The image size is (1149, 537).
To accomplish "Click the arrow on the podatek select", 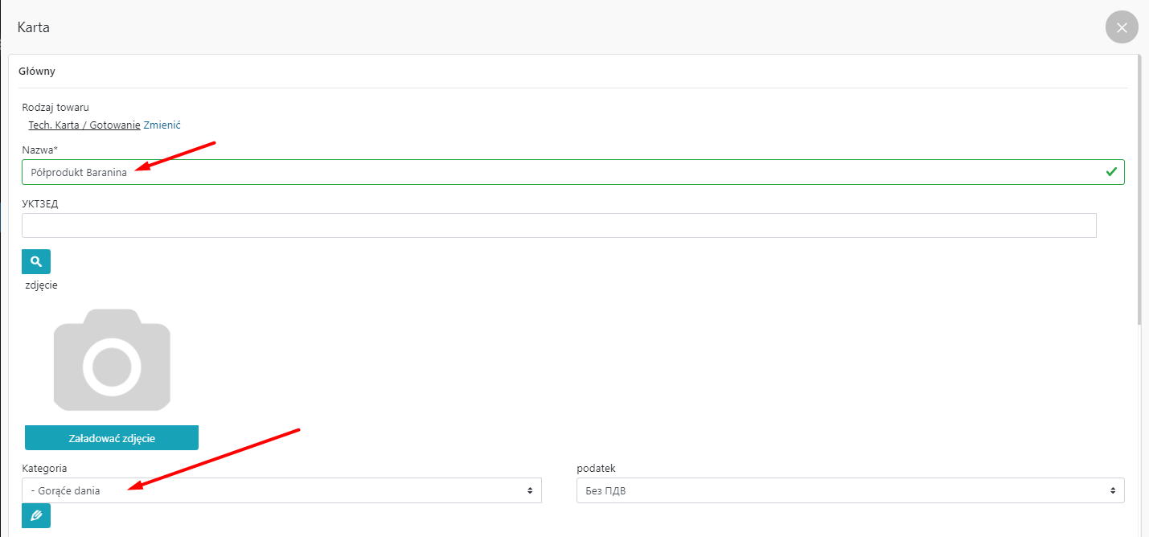I will click(x=1112, y=490).
